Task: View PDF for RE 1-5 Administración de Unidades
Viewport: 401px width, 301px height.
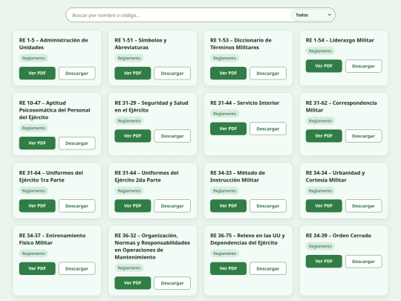Action: click(x=37, y=73)
